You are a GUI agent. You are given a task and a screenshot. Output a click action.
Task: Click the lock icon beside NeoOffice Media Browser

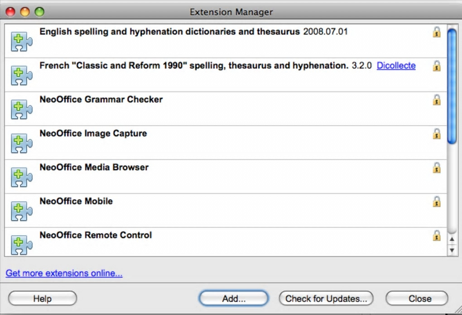coord(437,167)
